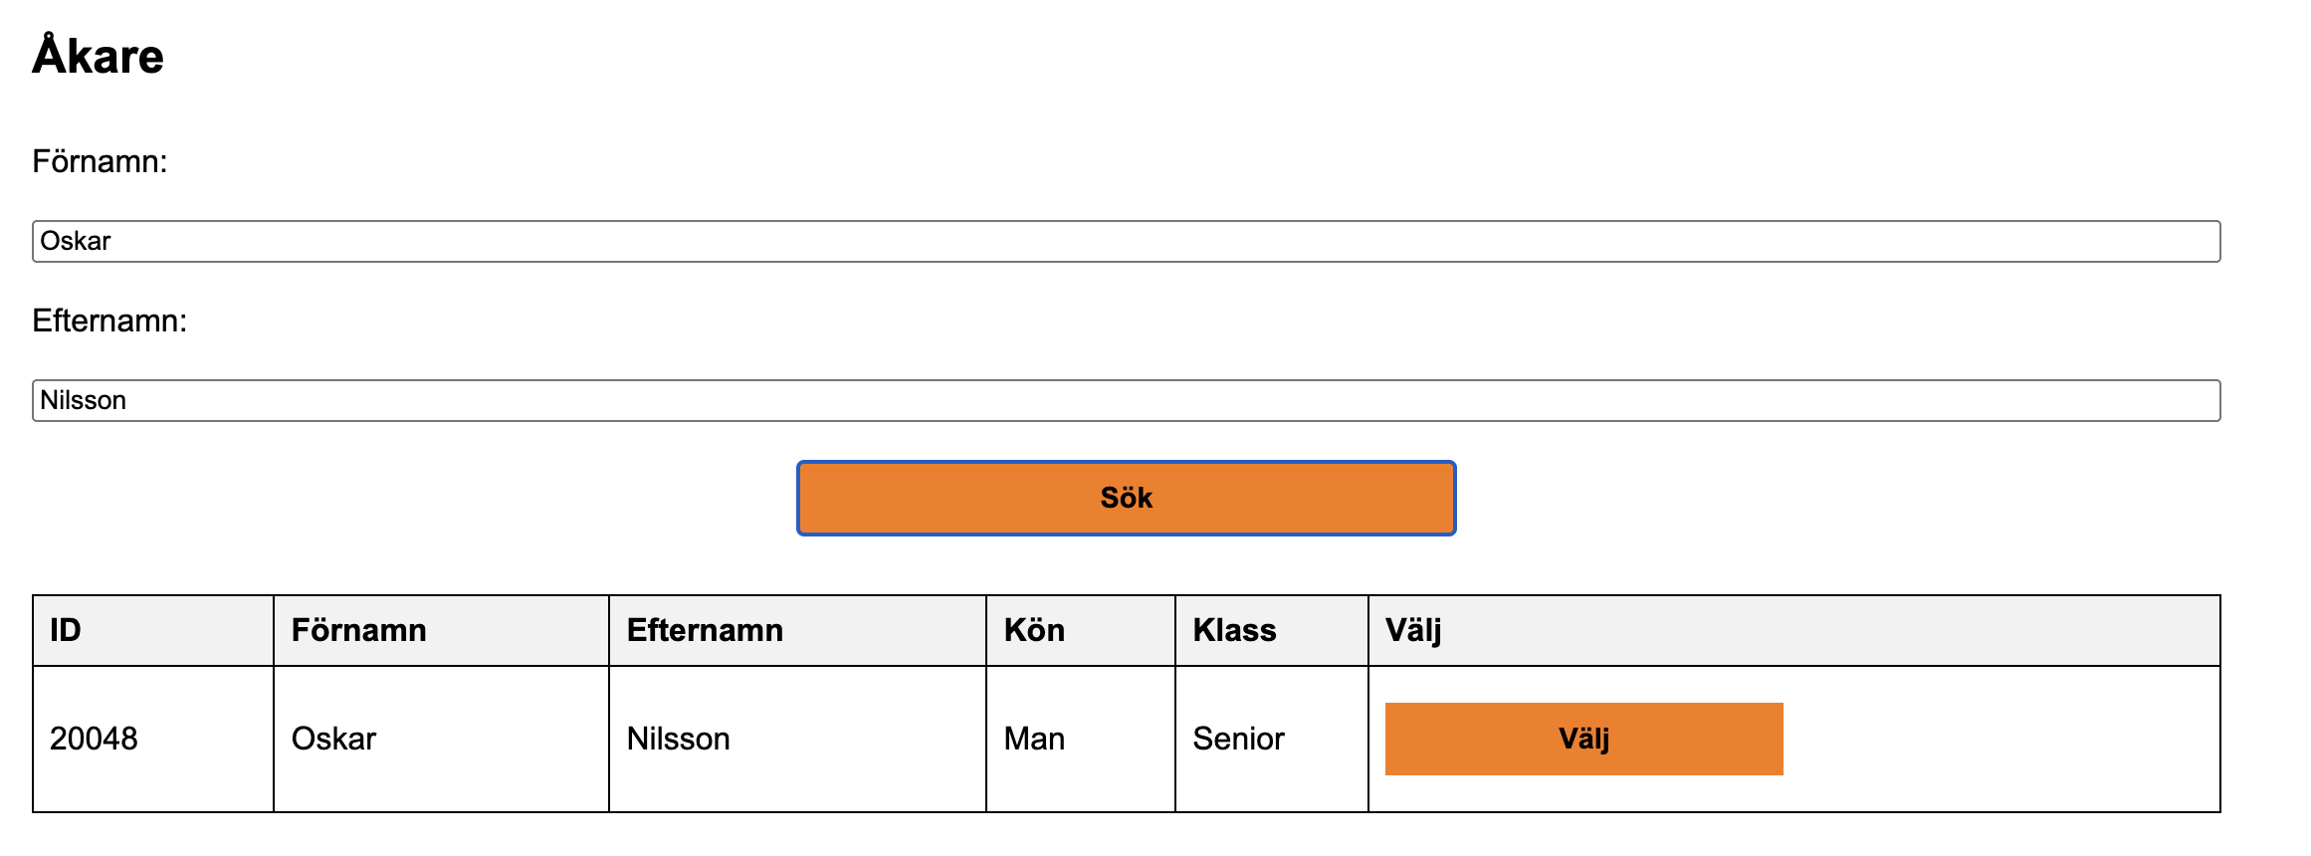Click the Senior cell in Klass column
Screen dimensions: 2311x856
(1238, 739)
